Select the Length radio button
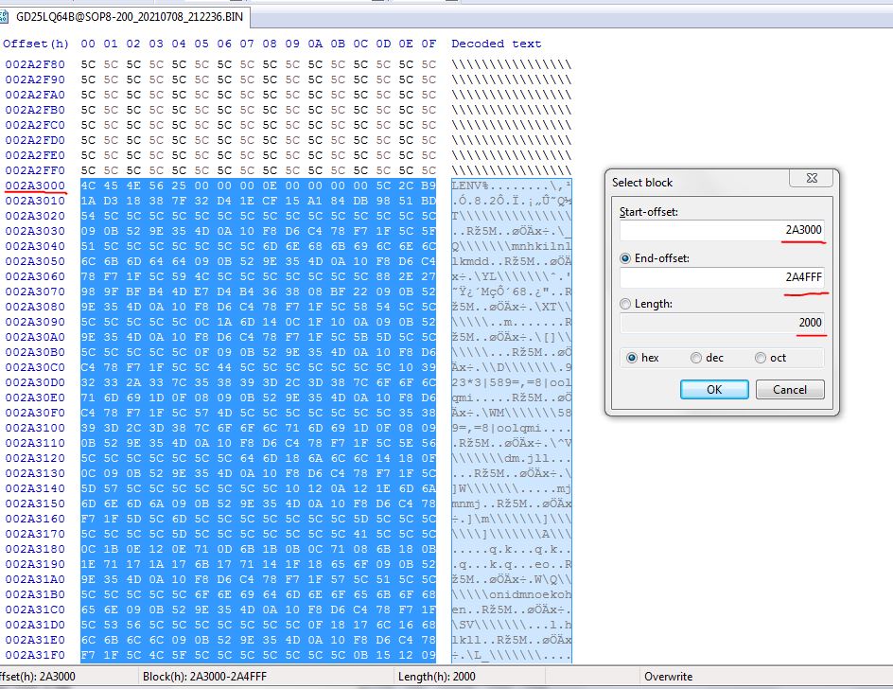 [x=625, y=304]
